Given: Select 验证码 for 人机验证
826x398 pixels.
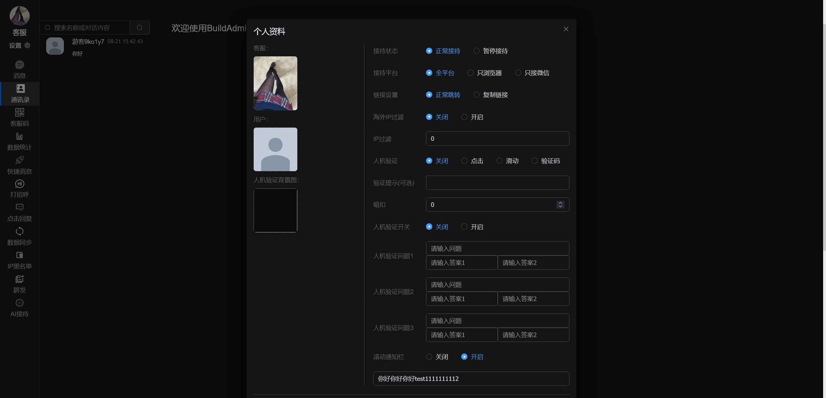Looking at the screenshot, I should (535, 160).
